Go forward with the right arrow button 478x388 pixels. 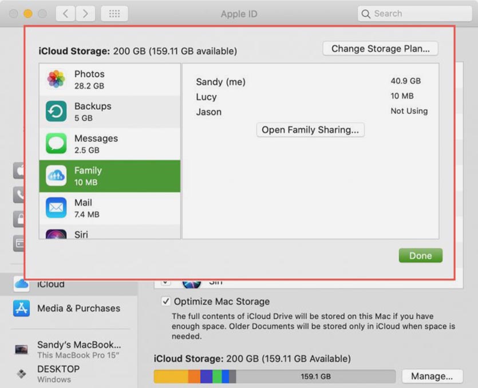pyautogui.click(x=85, y=13)
